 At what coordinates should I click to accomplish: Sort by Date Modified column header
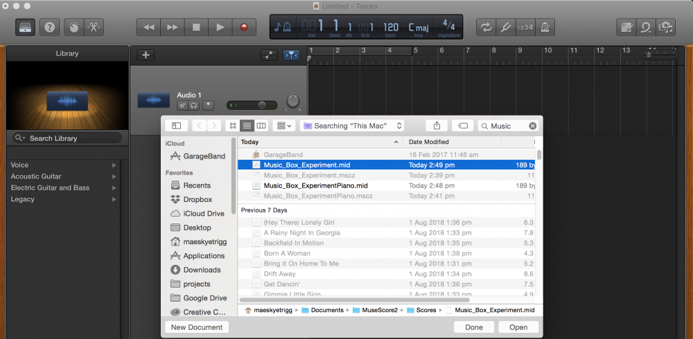coord(452,142)
